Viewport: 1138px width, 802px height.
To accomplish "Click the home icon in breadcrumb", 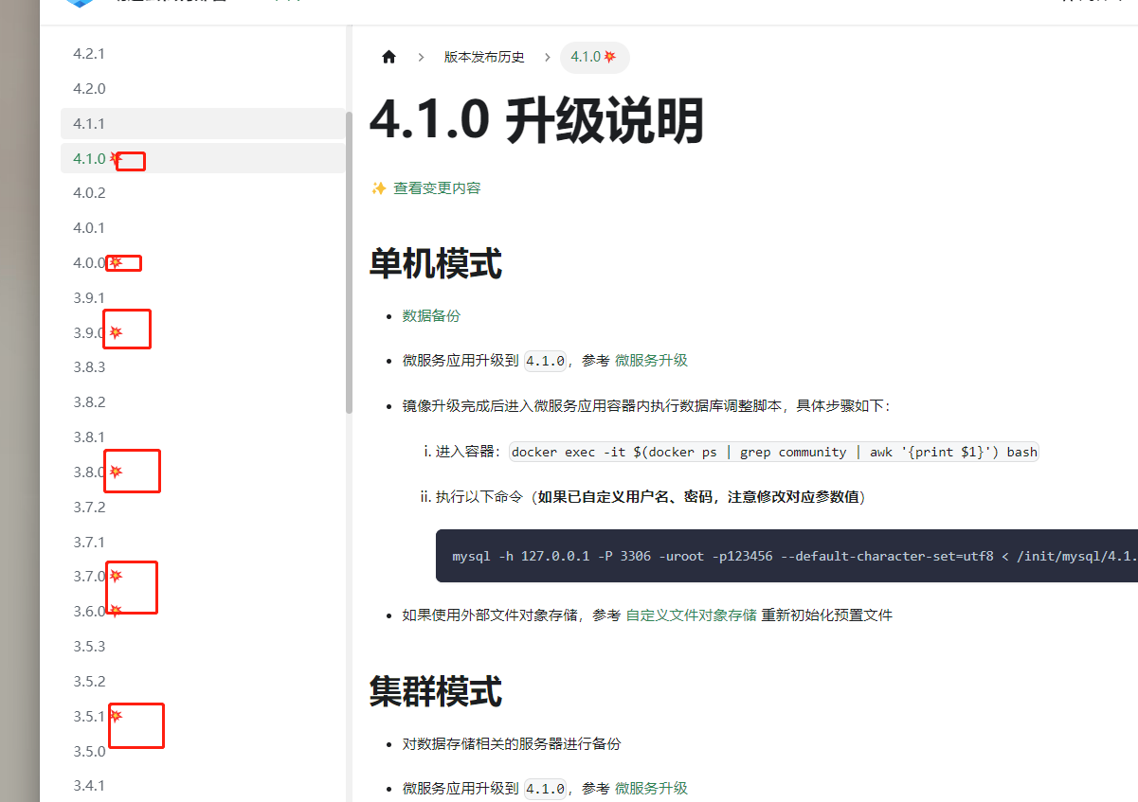I will [388, 57].
